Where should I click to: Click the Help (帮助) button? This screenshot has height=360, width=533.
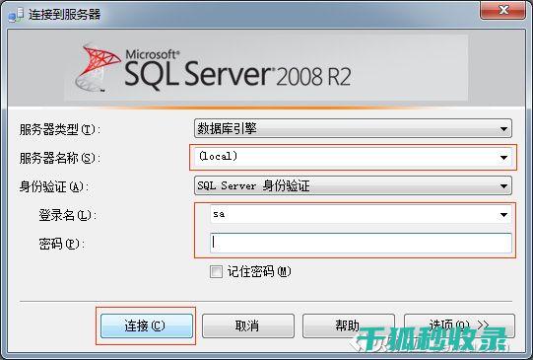pyautogui.click(x=348, y=325)
